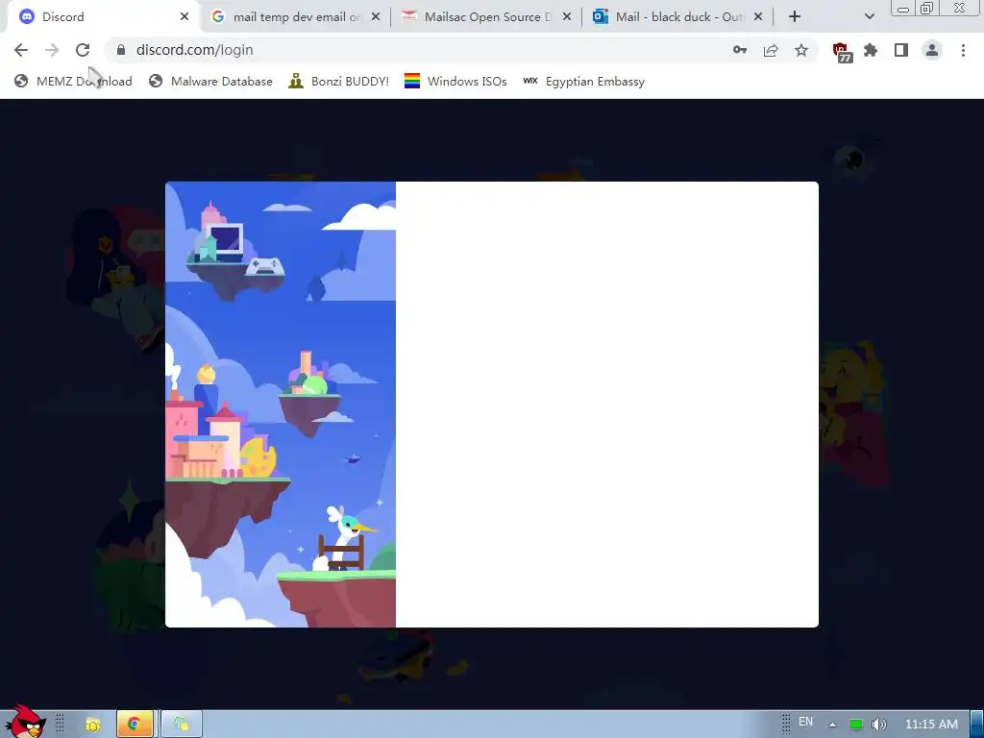Viewport: 984px width, 738px height.
Task: Toggle the browser side panel
Action: (901, 50)
